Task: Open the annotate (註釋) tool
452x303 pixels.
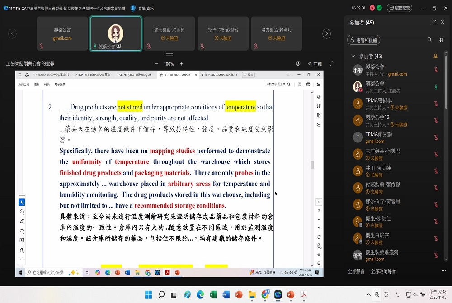Action: point(315,64)
